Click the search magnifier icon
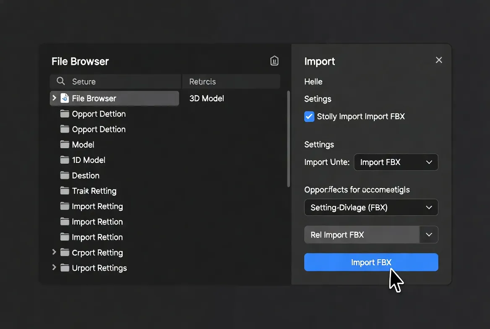Viewport: 490px width, 329px height. 61,81
